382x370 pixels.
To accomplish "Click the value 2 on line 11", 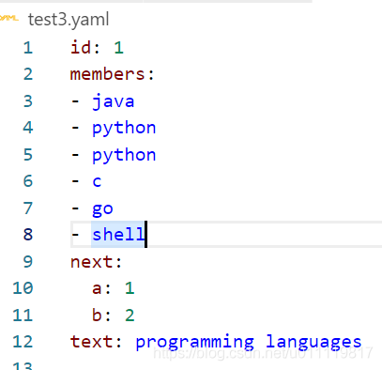I will (130, 316).
